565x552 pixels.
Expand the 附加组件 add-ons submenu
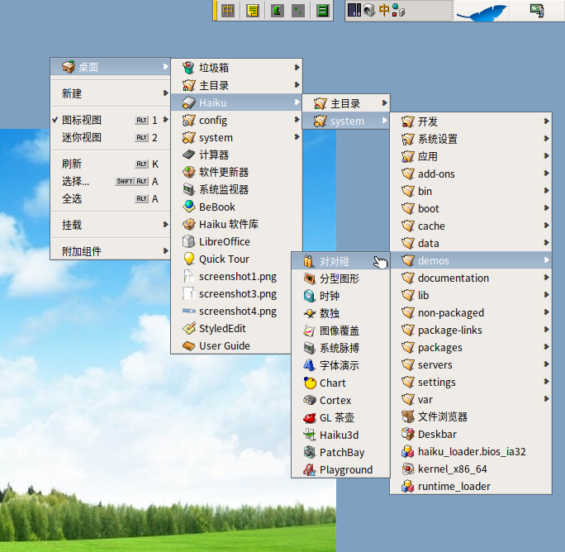(110, 251)
